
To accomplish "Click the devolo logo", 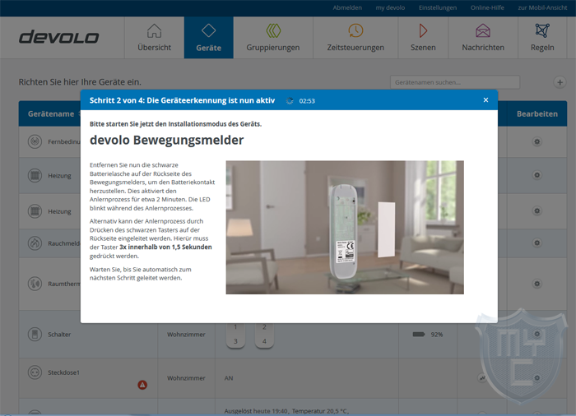I will coord(58,37).
